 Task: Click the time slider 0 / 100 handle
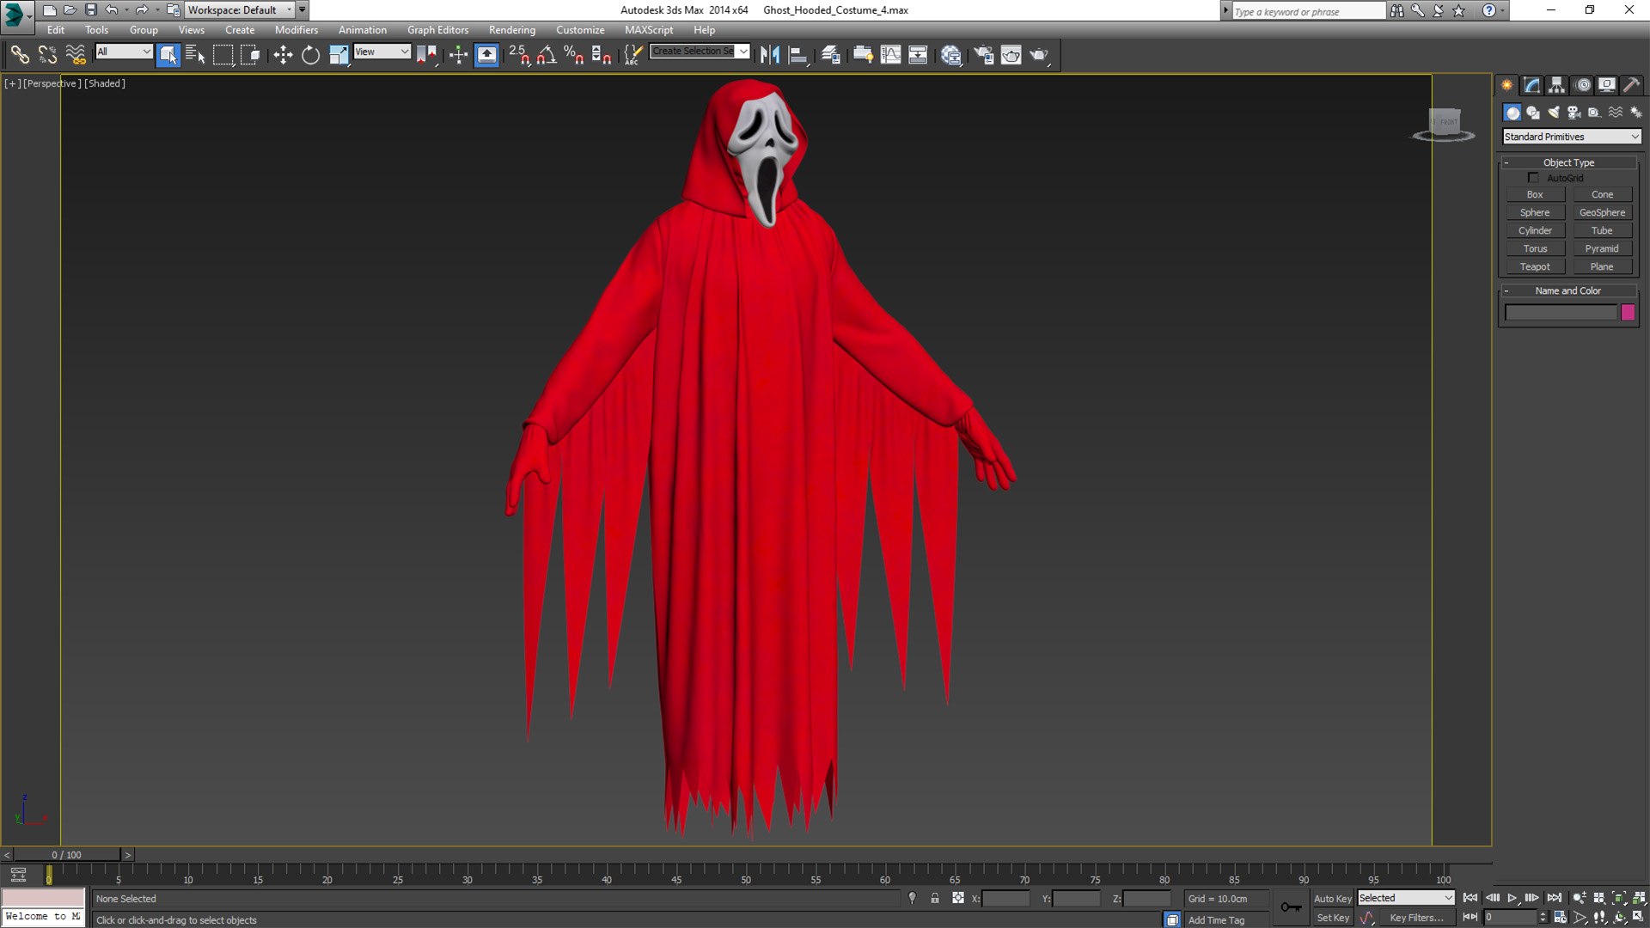pos(66,855)
